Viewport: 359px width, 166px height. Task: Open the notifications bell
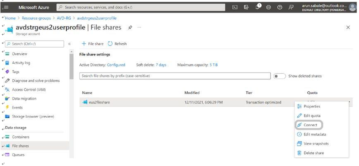[x=258, y=7]
